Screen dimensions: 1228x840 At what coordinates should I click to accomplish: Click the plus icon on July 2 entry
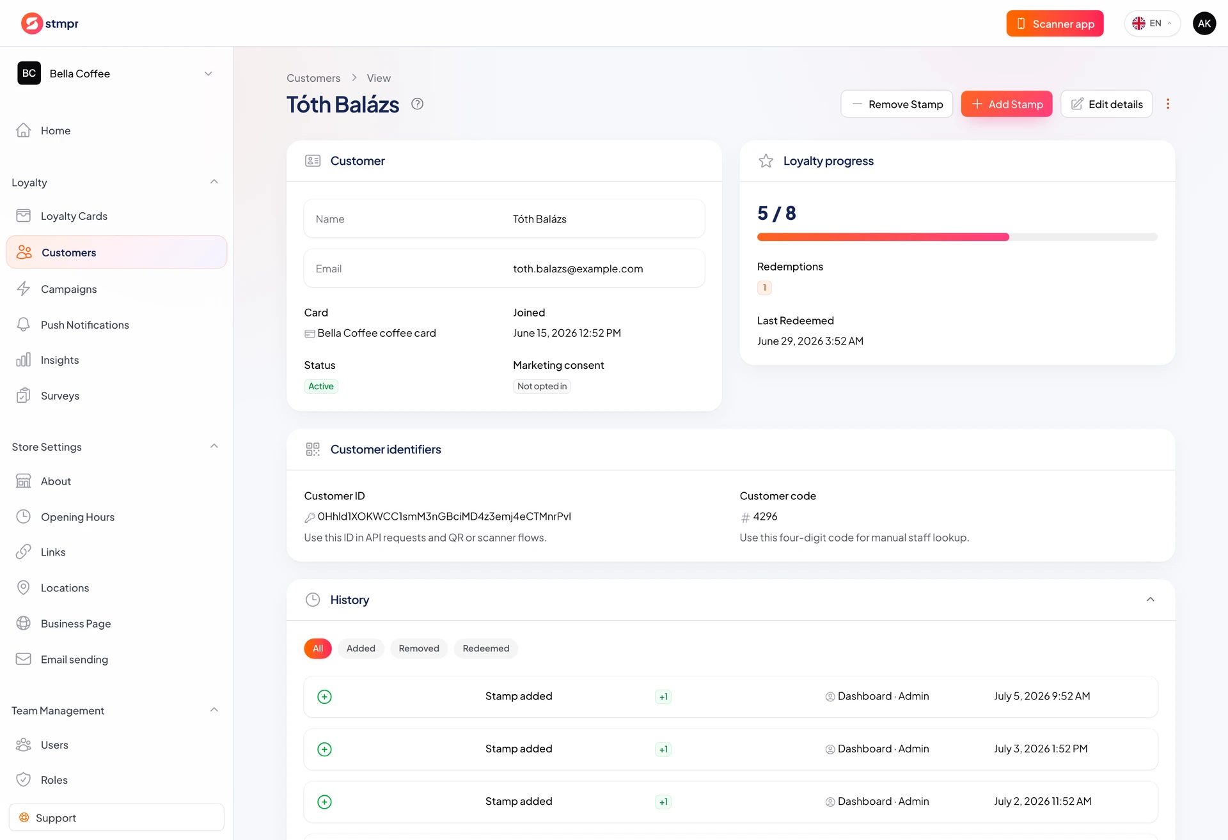325,802
